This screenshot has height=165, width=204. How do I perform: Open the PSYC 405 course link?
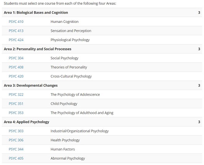pyautogui.click(x=16, y=158)
